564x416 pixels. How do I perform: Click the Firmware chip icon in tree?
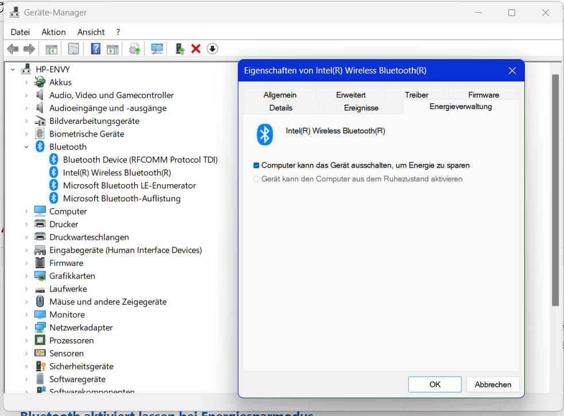coord(40,263)
